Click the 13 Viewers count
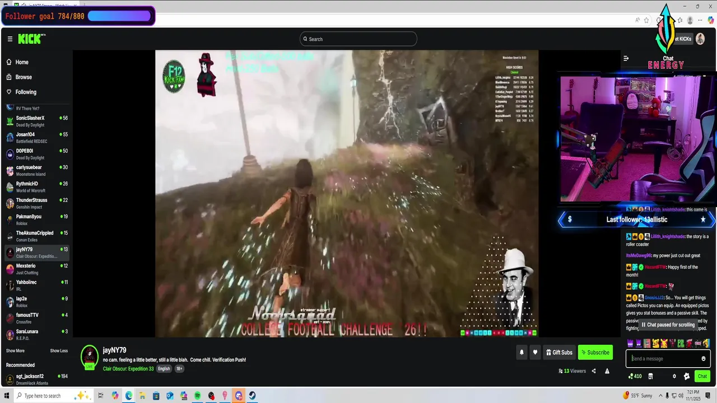 point(572,371)
